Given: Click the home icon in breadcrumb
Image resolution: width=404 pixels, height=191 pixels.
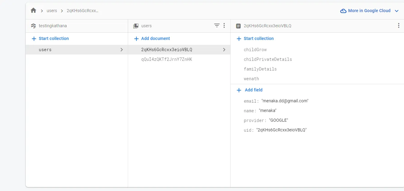Looking at the screenshot, I should 34,11.
